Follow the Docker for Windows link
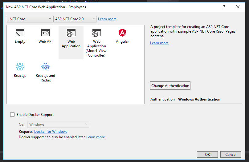This screenshot has height=162, width=249. tap(51, 132)
